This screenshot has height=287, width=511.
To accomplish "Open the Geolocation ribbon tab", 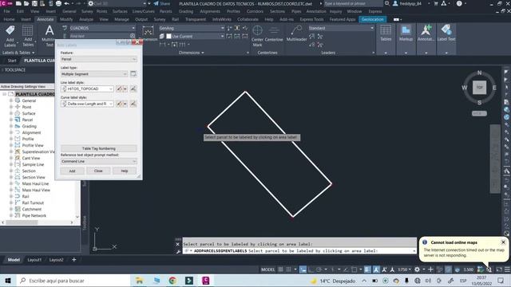I will point(373,19).
